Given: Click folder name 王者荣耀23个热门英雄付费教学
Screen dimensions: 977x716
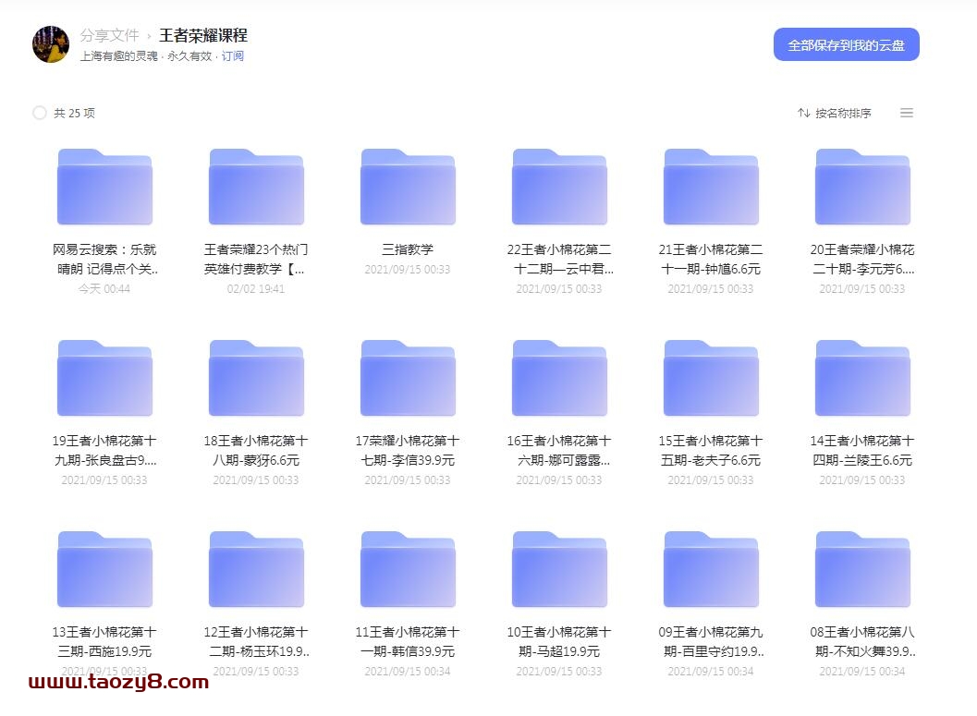Looking at the screenshot, I should 256,259.
